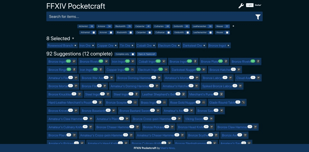309x152 pixels.
Task: Clear job levels with the X after Weaver
Action: pyautogui.click(x=233, y=26)
